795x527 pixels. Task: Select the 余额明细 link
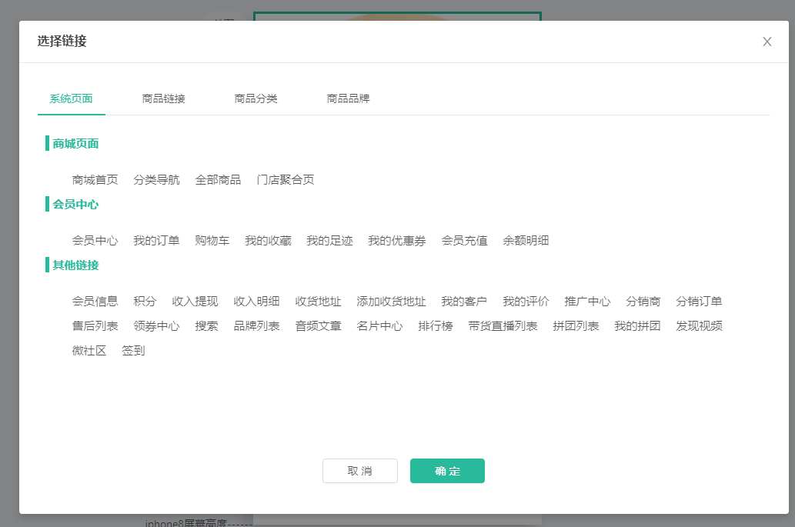coord(526,241)
